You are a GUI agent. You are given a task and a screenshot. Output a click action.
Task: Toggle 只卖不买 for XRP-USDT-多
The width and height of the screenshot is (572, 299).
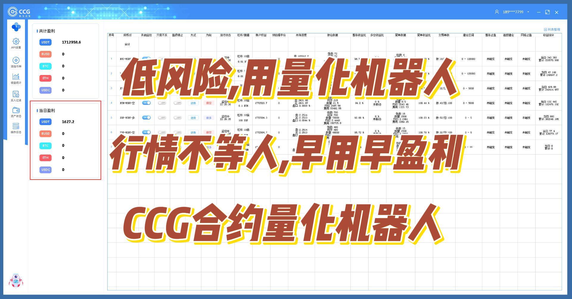point(162,118)
